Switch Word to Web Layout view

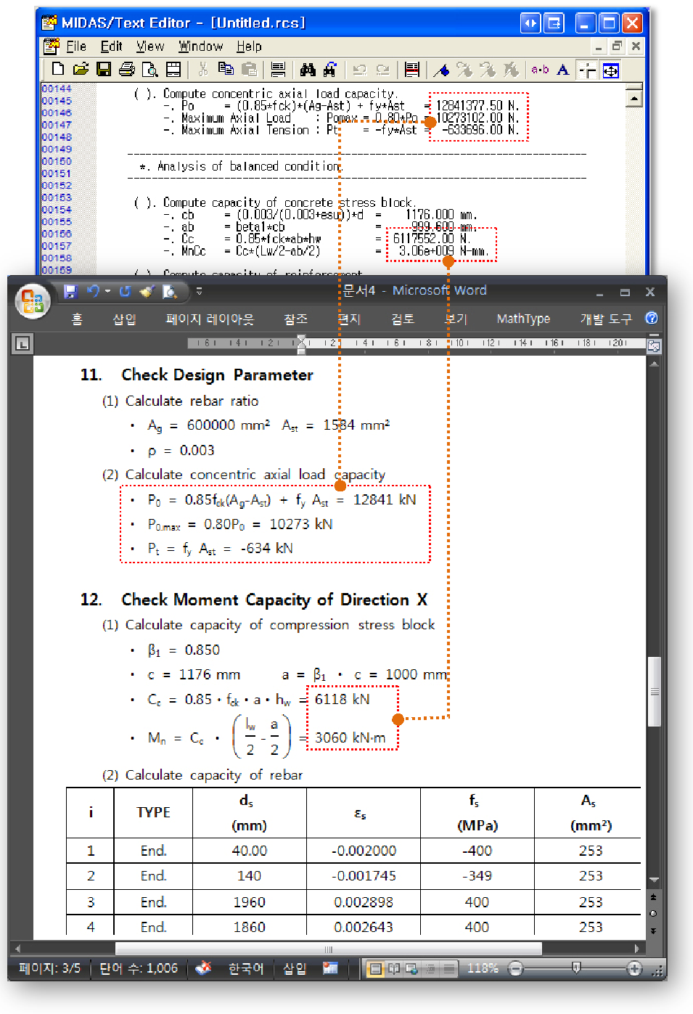click(411, 968)
